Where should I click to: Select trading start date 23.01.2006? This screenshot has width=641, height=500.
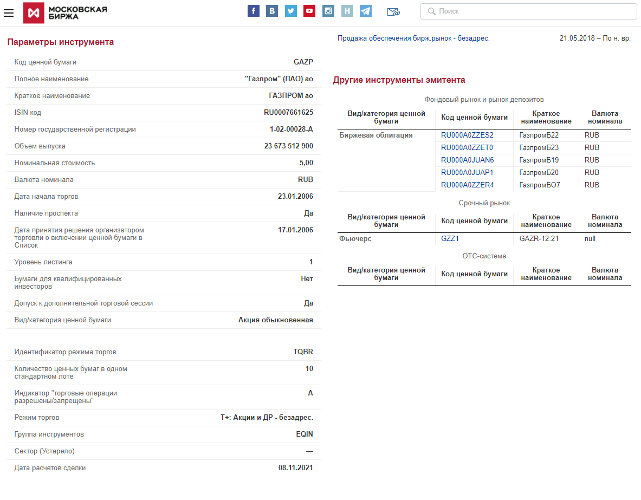point(295,196)
